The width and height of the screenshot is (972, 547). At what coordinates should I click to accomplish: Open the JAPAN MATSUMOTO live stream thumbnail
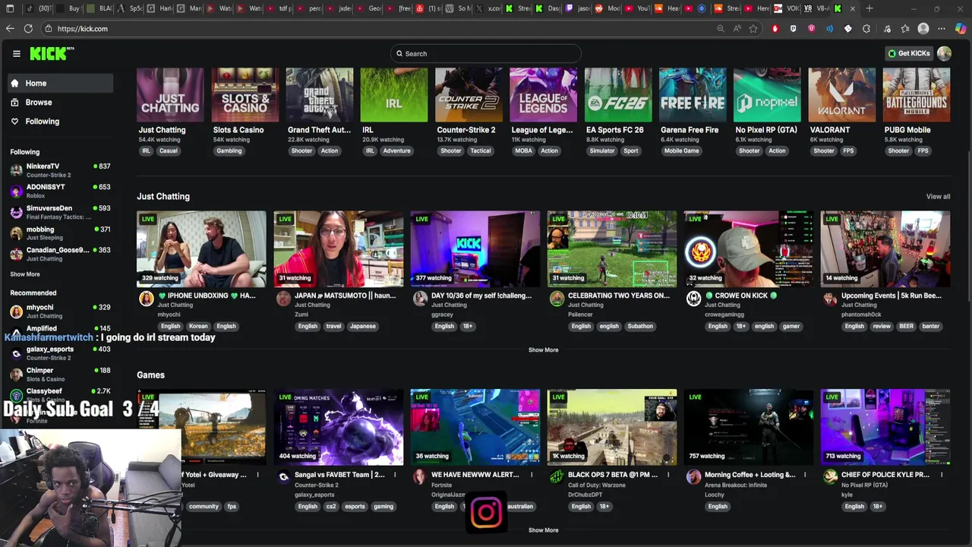pos(338,248)
